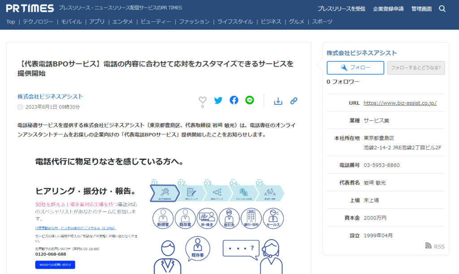
Task: Share article via LINE
Action: pos(249,100)
